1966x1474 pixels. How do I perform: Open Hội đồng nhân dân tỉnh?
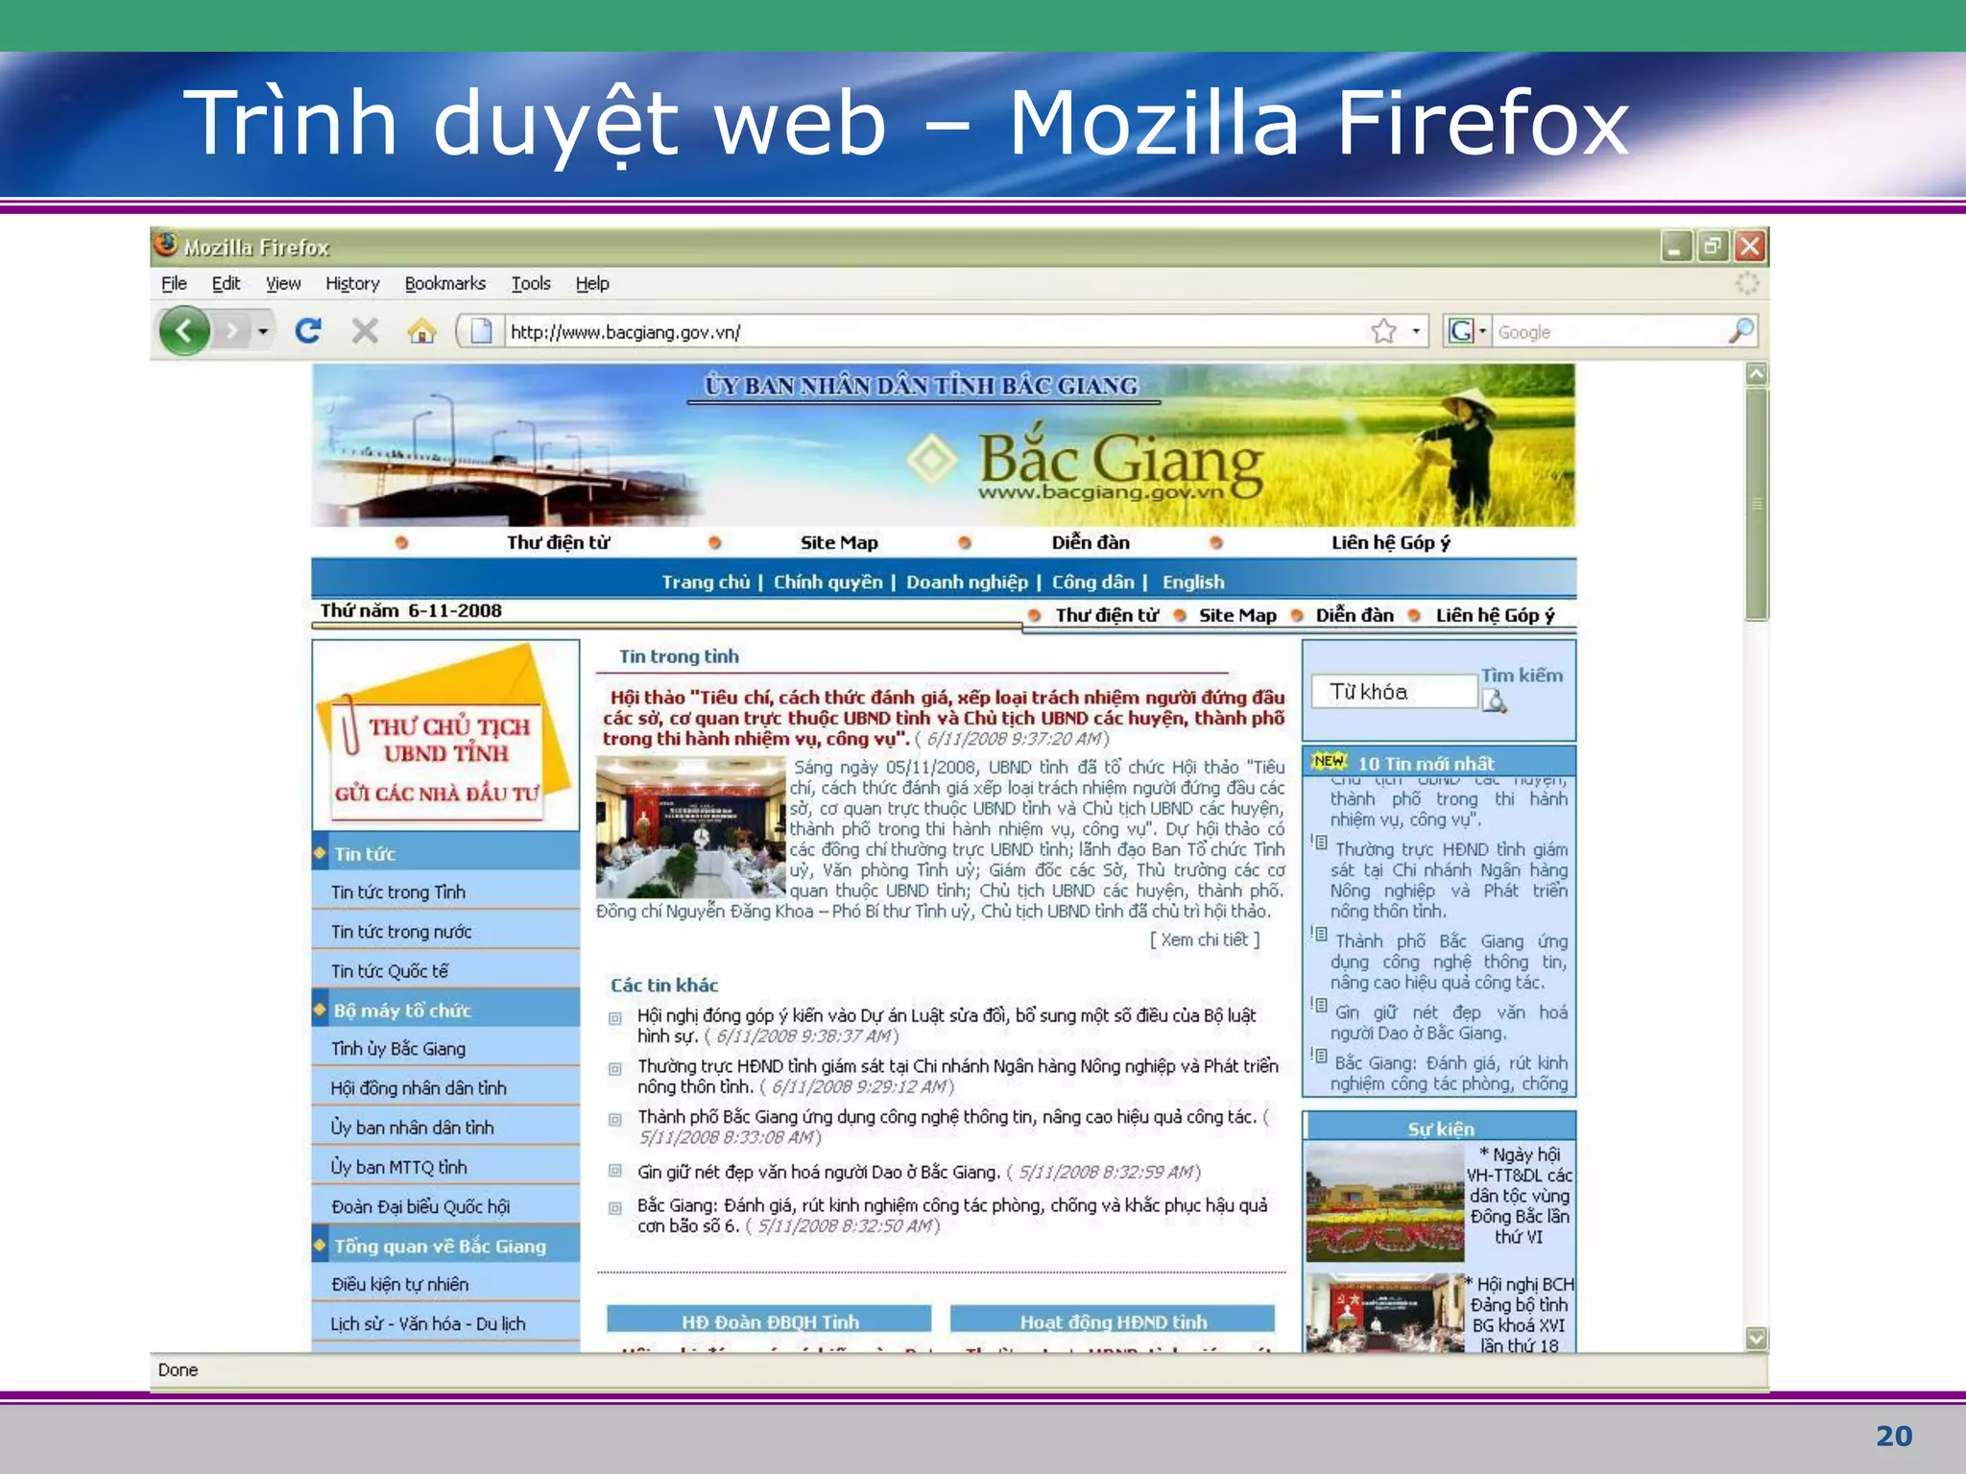coord(419,1088)
